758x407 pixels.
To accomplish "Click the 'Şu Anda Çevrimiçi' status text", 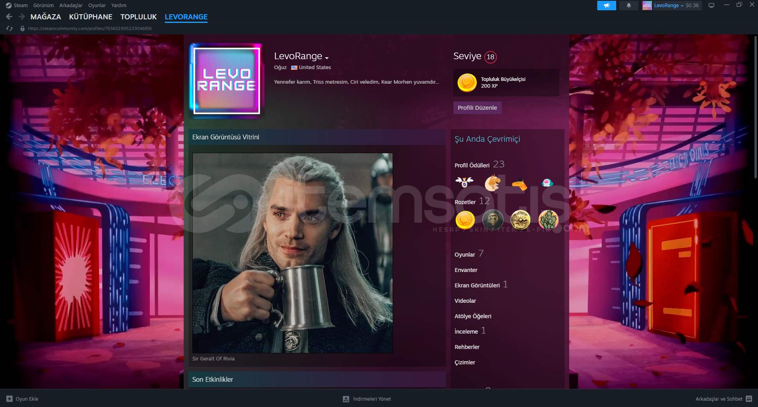I will pyautogui.click(x=487, y=139).
